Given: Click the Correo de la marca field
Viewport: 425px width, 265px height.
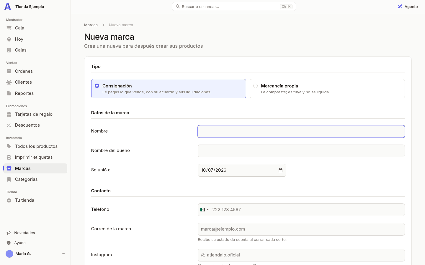Looking at the screenshot, I should click(x=301, y=229).
